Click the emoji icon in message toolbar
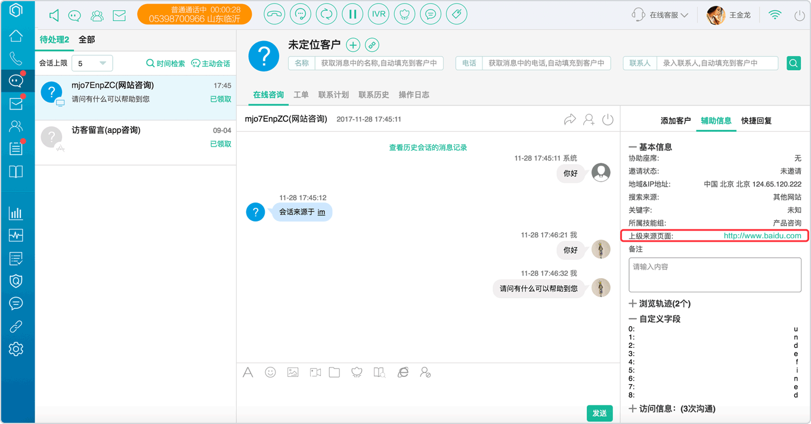Viewport: 811px width, 424px height. coord(270,372)
